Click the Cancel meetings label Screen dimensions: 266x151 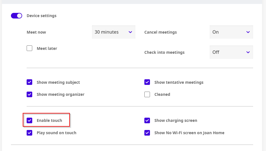(x=161, y=32)
